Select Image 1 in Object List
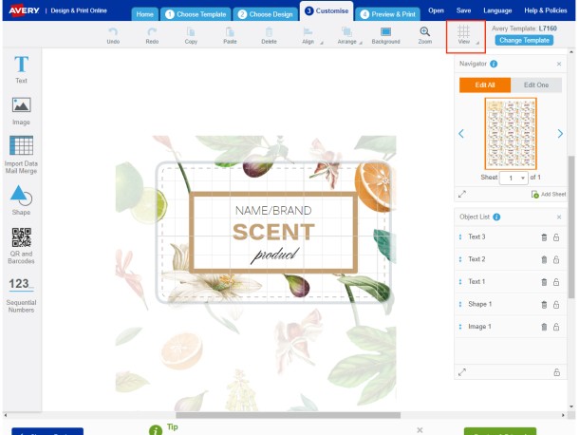 [479, 327]
